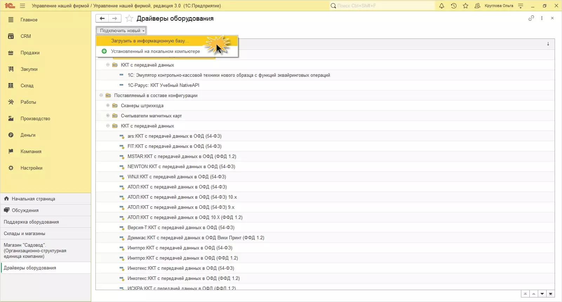Select Инкотекс:ККТ (54-ФЗ) driver row
This screenshot has height=302, width=562.
(x=325, y=268)
